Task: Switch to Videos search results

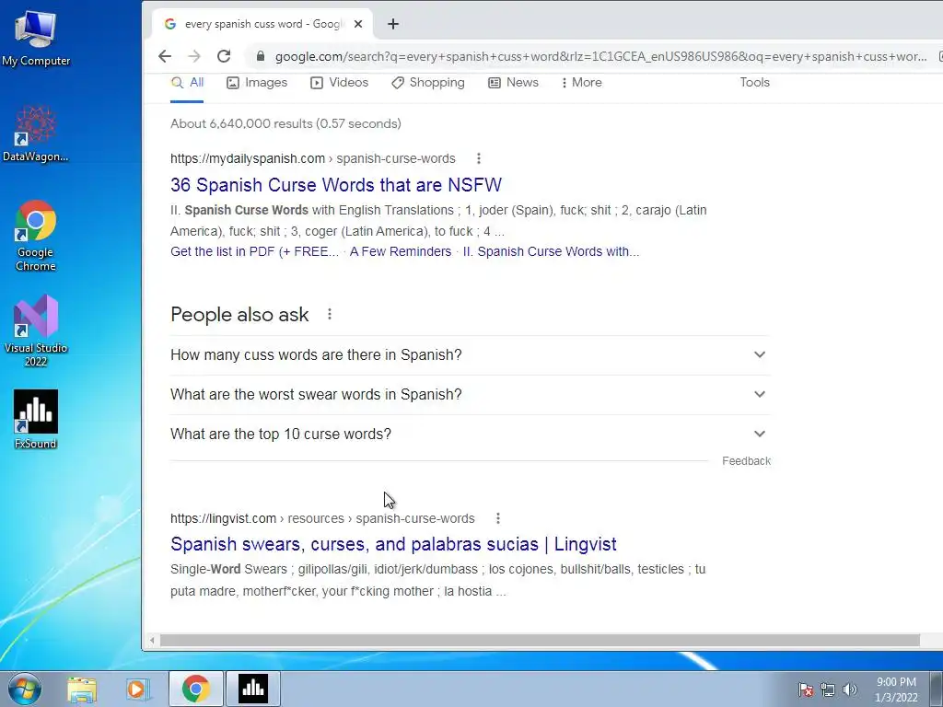Action: [x=339, y=83]
